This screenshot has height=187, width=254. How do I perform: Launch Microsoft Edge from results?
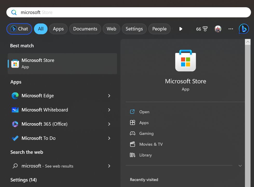point(62,96)
